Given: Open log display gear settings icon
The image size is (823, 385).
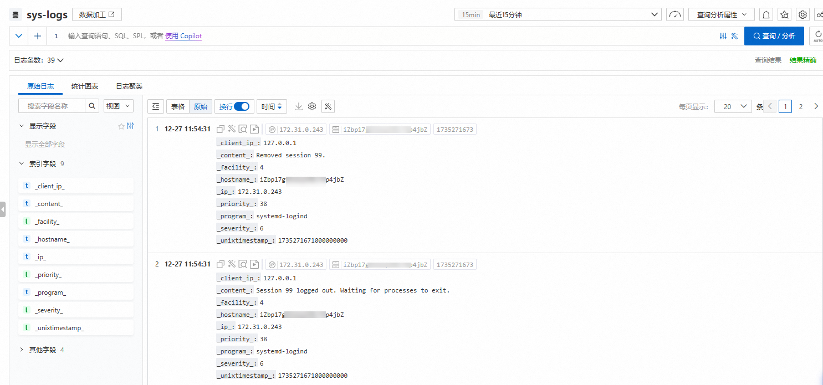Looking at the screenshot, I should pos(312,106).
